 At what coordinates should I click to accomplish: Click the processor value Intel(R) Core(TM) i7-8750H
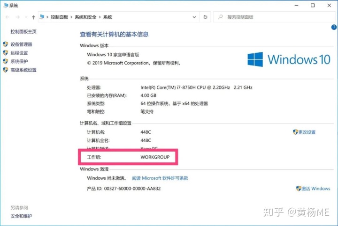click(x=196, y=87)
